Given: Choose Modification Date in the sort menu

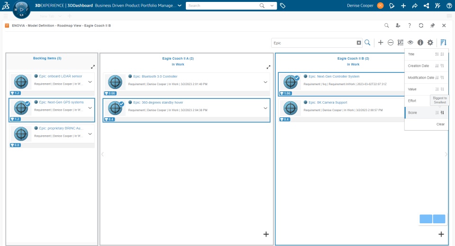Looking at the screenshot, I should pos(421,78).
